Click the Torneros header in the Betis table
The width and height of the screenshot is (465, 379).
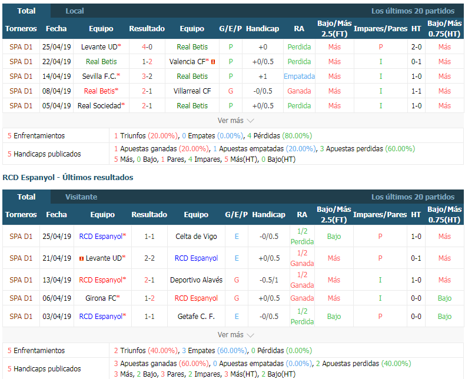pos(21,28)
